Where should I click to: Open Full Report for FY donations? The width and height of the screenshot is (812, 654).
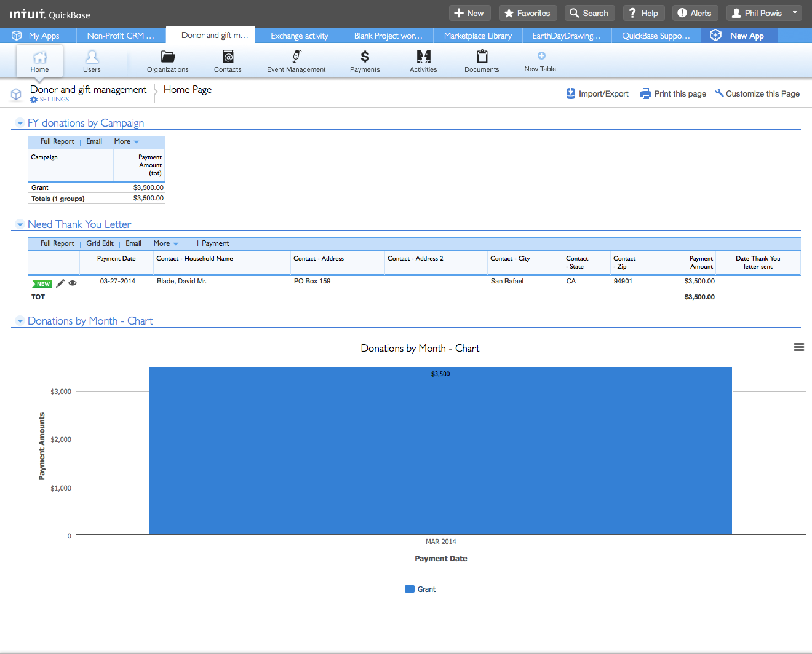click(57, 141)
